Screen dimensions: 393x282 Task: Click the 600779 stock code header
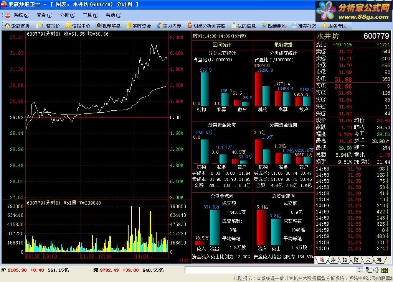coord(376,36)
